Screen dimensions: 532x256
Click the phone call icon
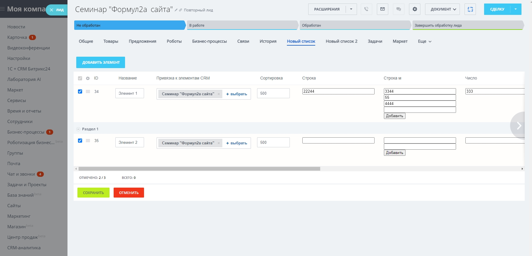(x=366, y=9)
